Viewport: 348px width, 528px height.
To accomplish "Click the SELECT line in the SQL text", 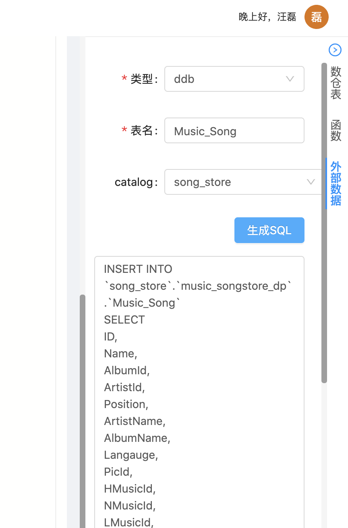I will point(124,320).
